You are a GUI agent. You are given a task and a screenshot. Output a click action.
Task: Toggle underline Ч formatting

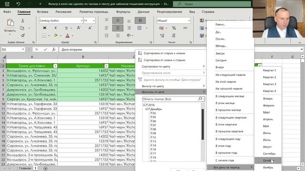66,28
